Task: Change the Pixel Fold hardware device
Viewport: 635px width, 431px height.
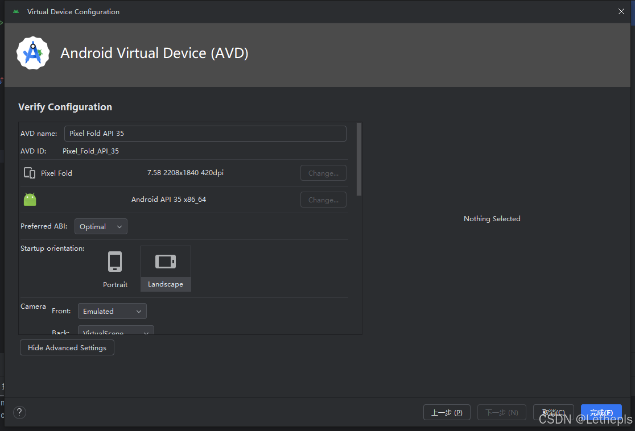Action: point(323,173)
